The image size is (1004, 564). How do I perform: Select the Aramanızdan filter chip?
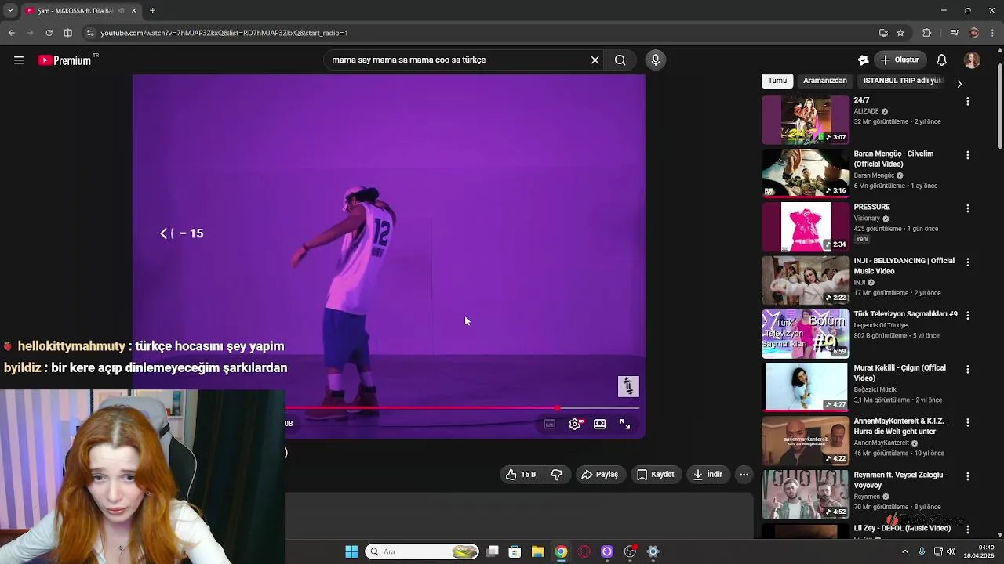click(825, 81)
